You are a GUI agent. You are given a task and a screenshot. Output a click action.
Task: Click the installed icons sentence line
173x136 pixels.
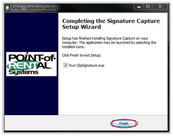(x=73, y=47)
